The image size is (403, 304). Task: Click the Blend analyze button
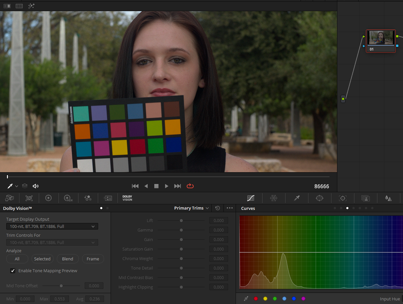pyautogui.click(x=68, y=259)
